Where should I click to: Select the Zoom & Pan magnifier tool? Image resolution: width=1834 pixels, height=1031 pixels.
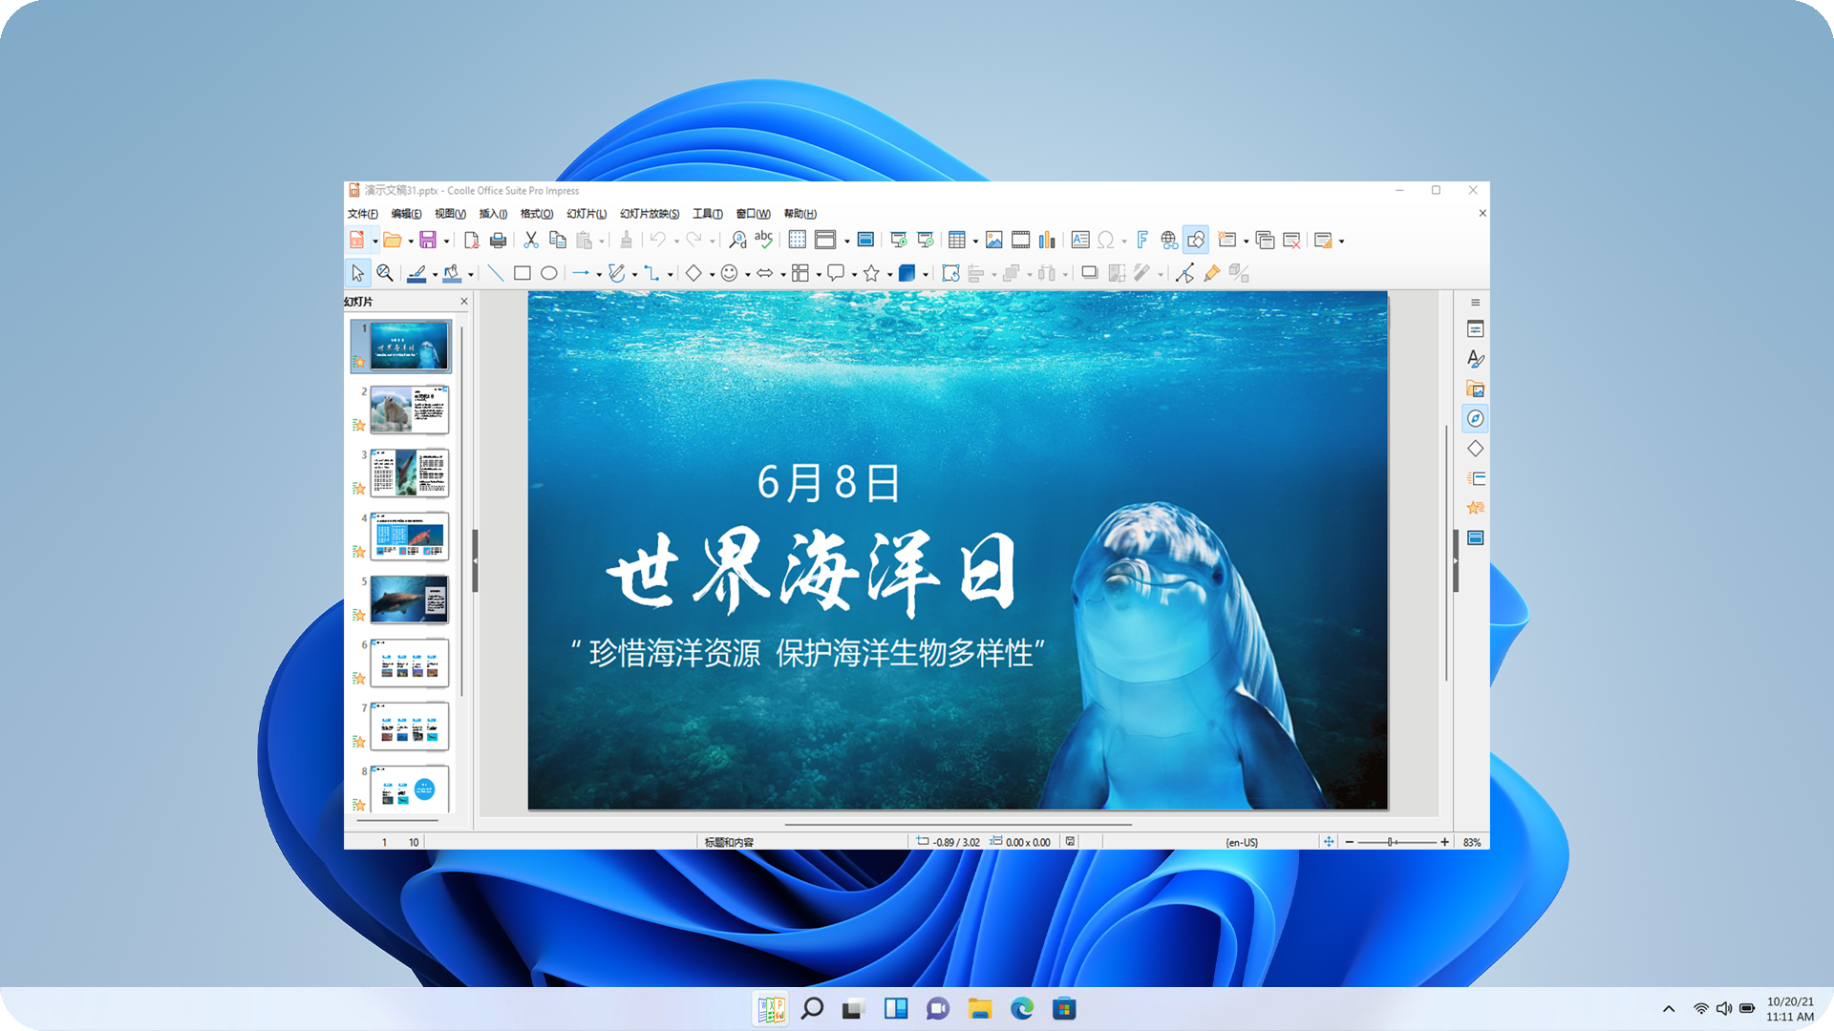click(x=384, y=273)
